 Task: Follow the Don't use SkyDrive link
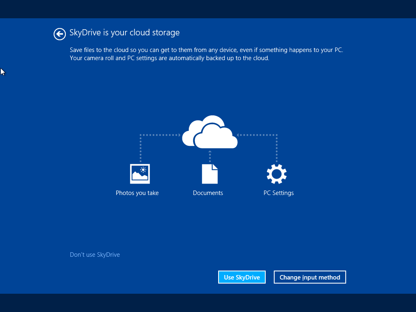tap(95, 255)
